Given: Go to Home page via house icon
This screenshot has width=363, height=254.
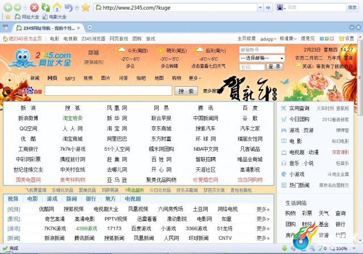Looking at the screenshot, I should pos(57,7).
